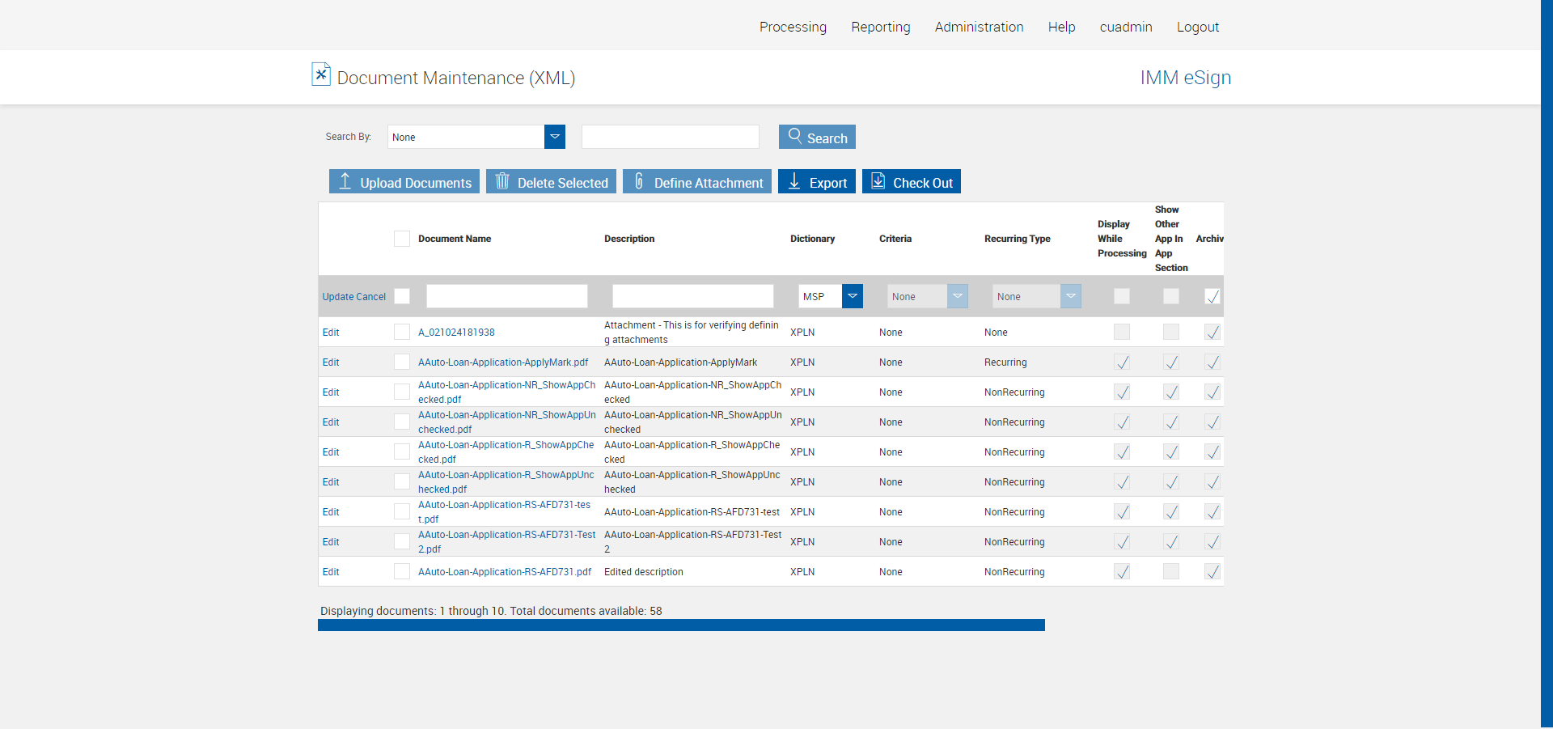The image size is (1553, 729).
Task: Open the Search By dropdown
Action: (x=555, y=137)
